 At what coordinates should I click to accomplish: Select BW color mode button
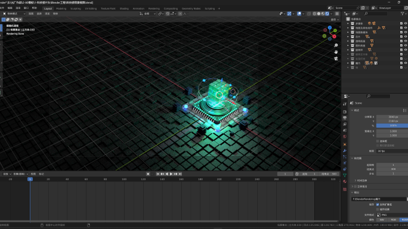point(382,220)
